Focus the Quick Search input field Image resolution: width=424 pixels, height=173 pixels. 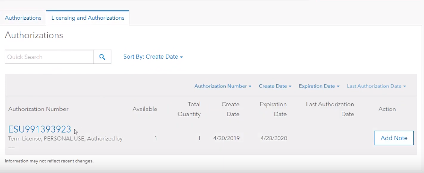click(49, 57)
